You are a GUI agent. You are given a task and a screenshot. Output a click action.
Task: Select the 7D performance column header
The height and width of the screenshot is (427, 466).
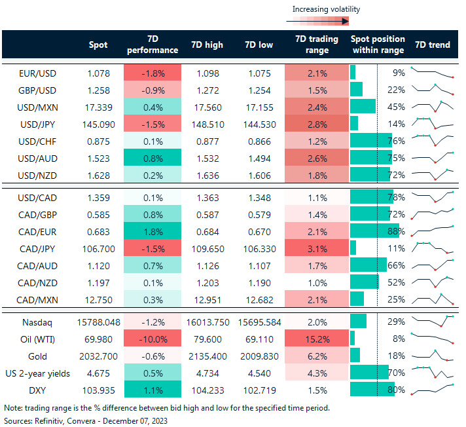pos(152,45)
